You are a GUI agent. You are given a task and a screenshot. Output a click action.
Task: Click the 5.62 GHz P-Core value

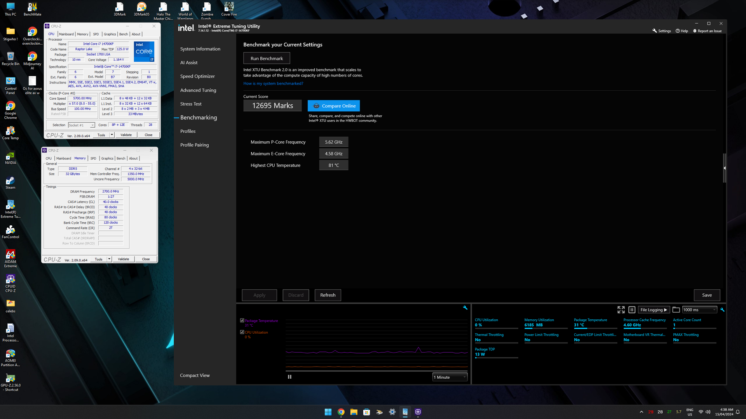tap(334, 142)
